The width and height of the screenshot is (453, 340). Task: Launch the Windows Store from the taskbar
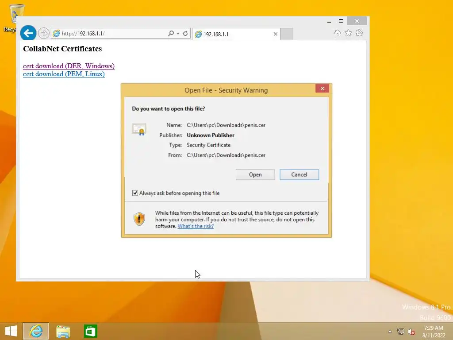pos(90,331)
